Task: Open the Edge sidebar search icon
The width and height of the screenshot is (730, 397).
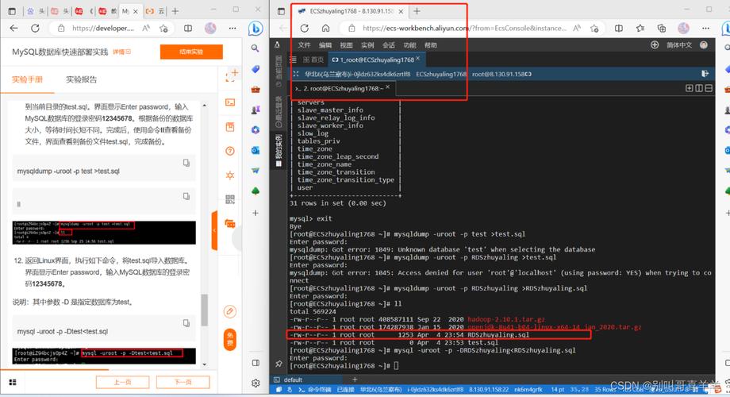Action: click(255, 48)
